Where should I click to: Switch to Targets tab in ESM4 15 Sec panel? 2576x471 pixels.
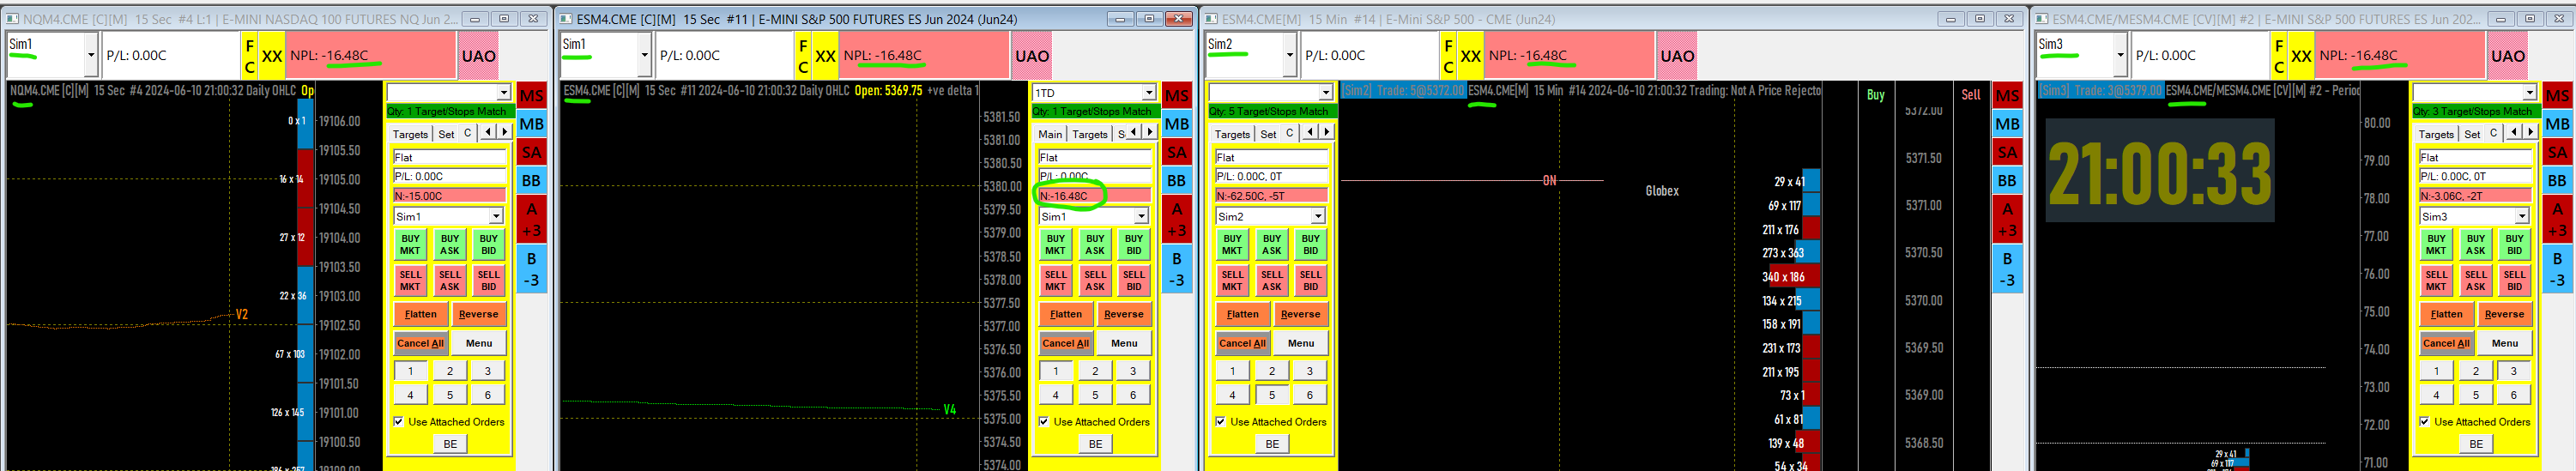(1090, 134)
